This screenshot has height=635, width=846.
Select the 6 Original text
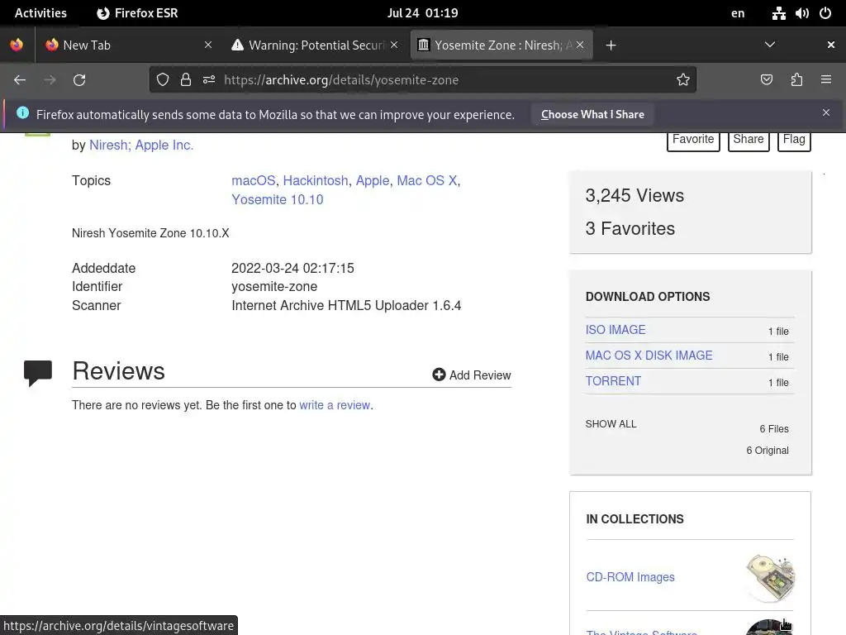pos(768,451)
